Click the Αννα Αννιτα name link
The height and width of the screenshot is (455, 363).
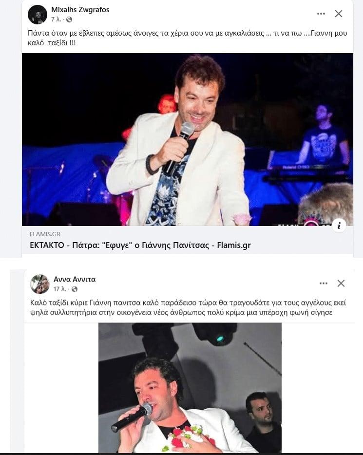point(75,280)
